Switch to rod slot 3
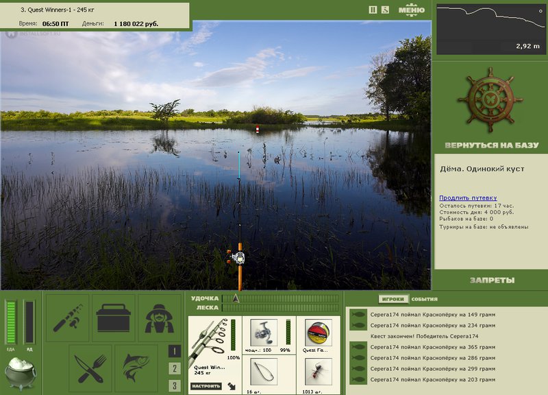This screenshot has height=395, width=548. pos(175,385)
